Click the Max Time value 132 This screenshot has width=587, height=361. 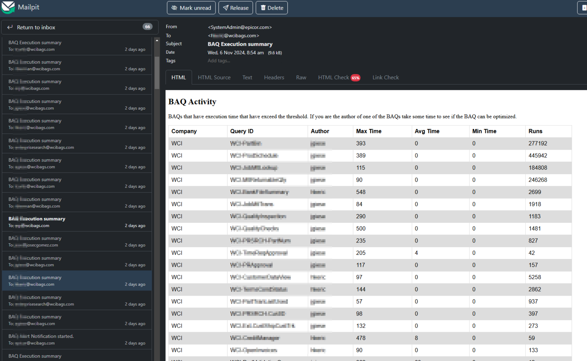click(x=361, y=326)
